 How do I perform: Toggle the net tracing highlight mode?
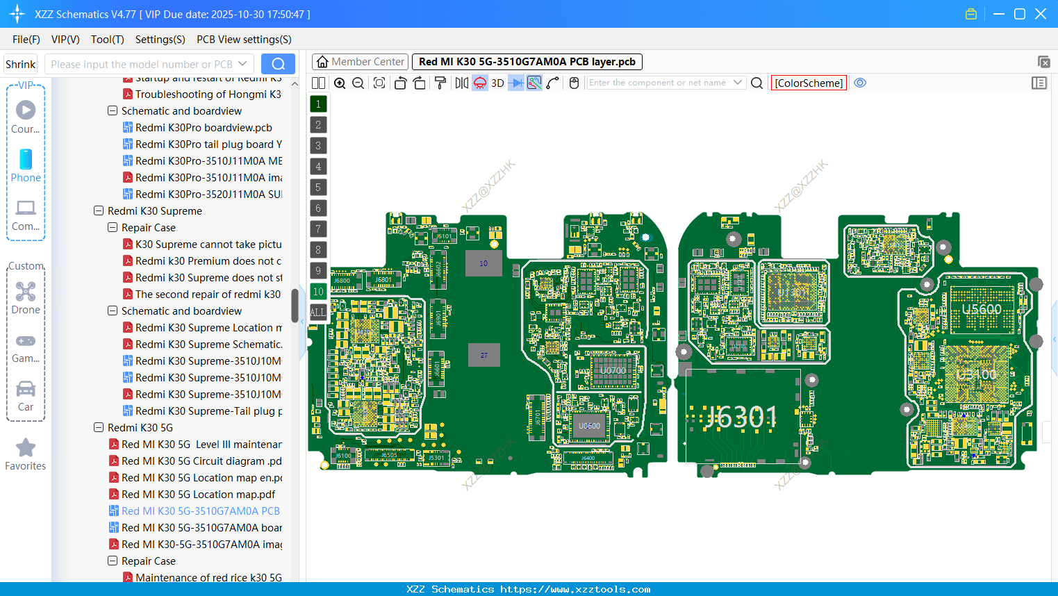[x=533, y=83]
